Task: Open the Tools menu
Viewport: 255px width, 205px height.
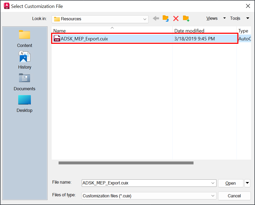Action: (235, 18)
